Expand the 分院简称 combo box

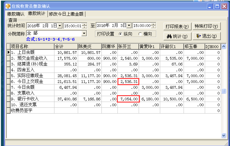pyautogui.click(x=84, y=33)
